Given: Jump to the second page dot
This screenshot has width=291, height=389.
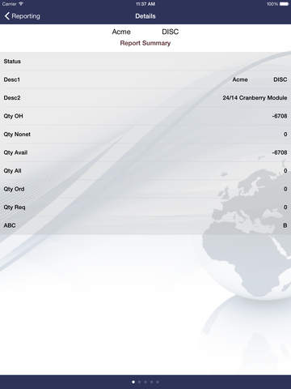Looking at the screenshot, I should pyautogui.click(x=139, y=382).
